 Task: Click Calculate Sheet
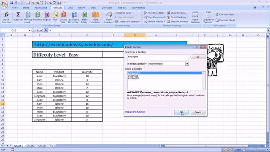pyautogui.click(x=225, y=20)
